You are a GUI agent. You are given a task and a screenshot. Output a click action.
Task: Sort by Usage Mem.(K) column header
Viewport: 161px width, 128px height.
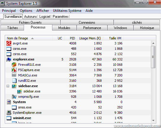point(90,38)
